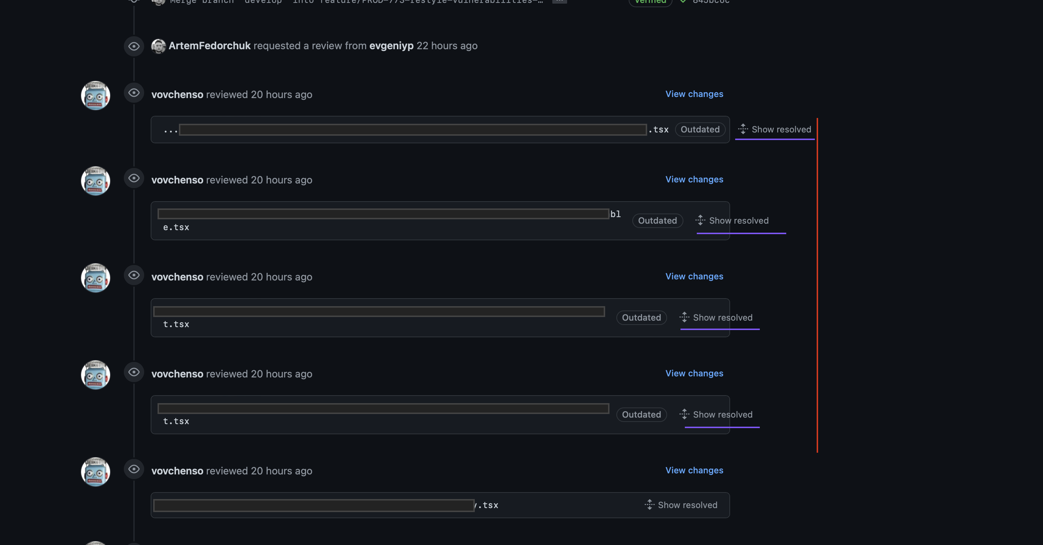Open View changes on second review
The width and height of the screenshot is (1043, 545).
694,179
